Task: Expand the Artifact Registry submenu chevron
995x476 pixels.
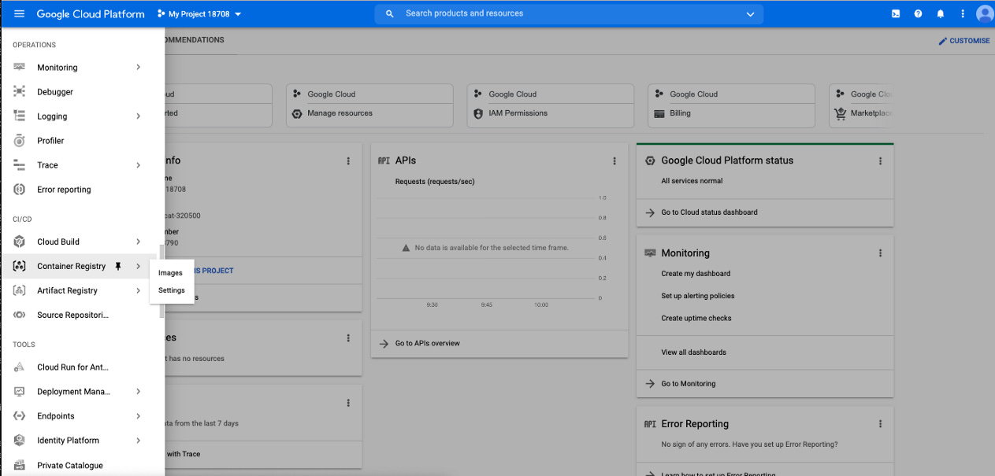Action: (138, 290)
